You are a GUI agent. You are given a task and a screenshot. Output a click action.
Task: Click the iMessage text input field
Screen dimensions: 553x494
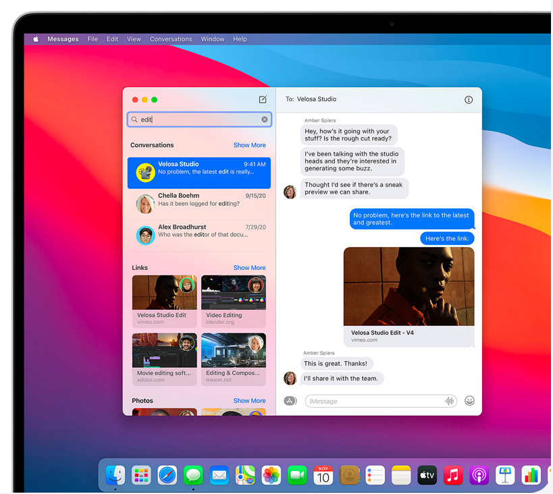[375, 401]
